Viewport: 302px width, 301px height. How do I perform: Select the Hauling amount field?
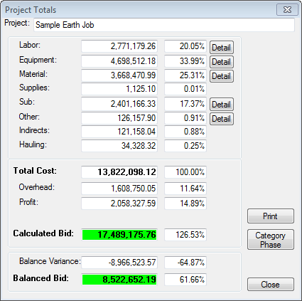click(119, 146)
